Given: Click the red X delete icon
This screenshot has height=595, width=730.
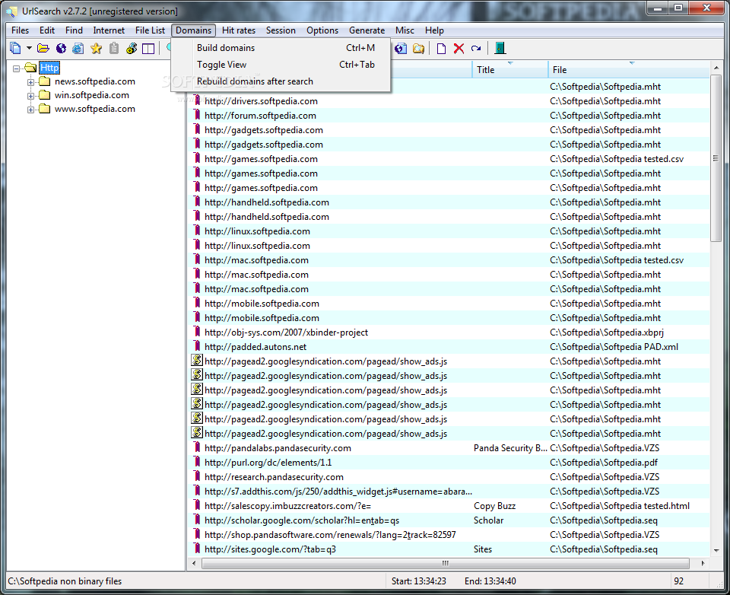Looking at the screenshot, I should (x=459, y=49).
